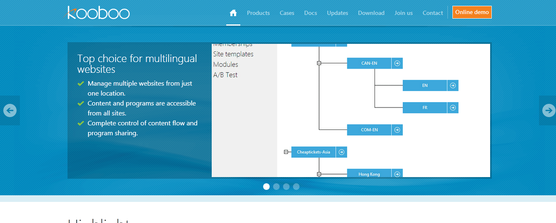
Task: Click the checkmark beside 'Content and programs'
Action: [x=81, y=103]
